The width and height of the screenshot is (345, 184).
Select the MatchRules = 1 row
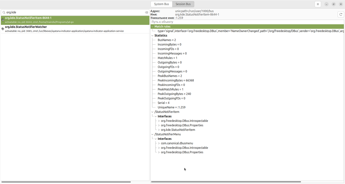tap(247, 58)
